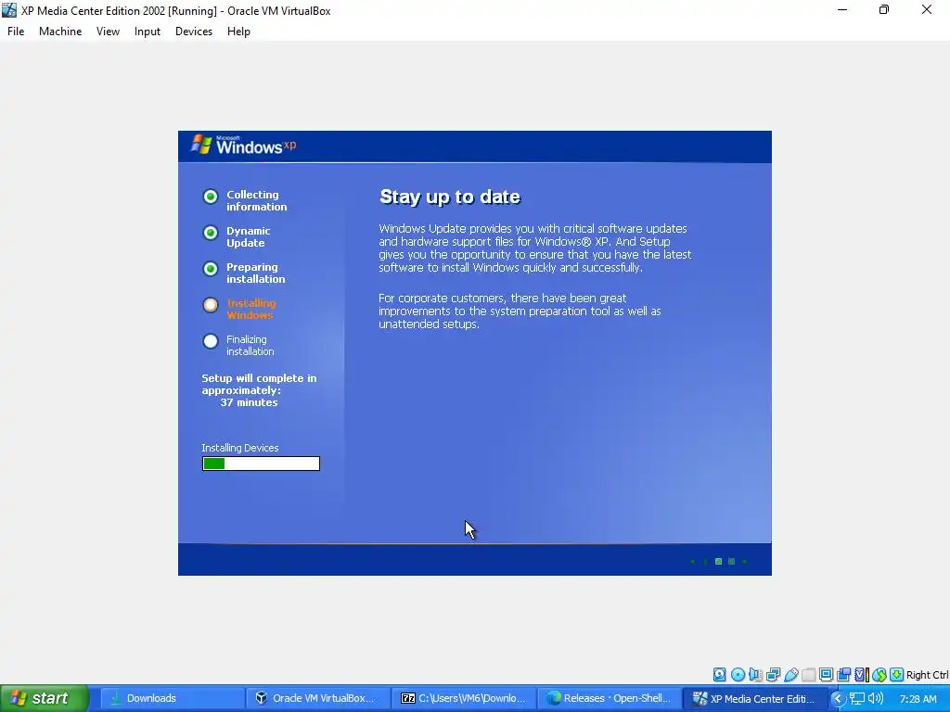Click the USB devices status icon
Image resolution: width=950 pixels, height=712 pixels.
click(x=790, y=675)
